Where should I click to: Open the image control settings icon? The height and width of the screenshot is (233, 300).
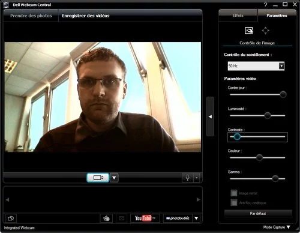tap(249, 31)
